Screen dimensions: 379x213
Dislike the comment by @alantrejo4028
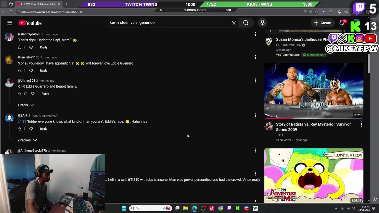pyautogui.click(x=31, y=47)
